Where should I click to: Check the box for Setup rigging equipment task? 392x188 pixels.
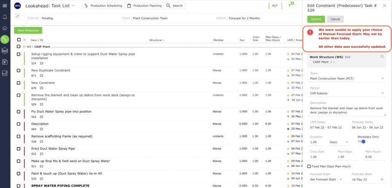coord(19,54)
